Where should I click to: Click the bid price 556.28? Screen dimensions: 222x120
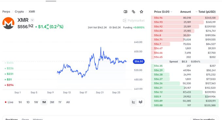158,75
